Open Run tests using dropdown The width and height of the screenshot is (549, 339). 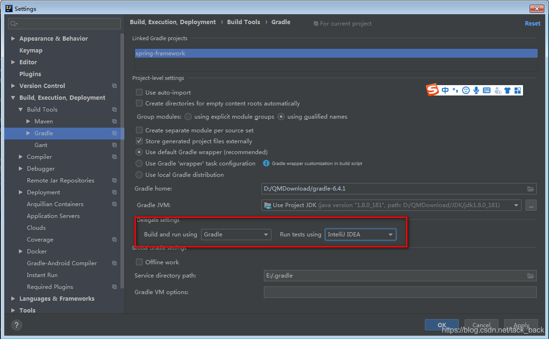360,235
